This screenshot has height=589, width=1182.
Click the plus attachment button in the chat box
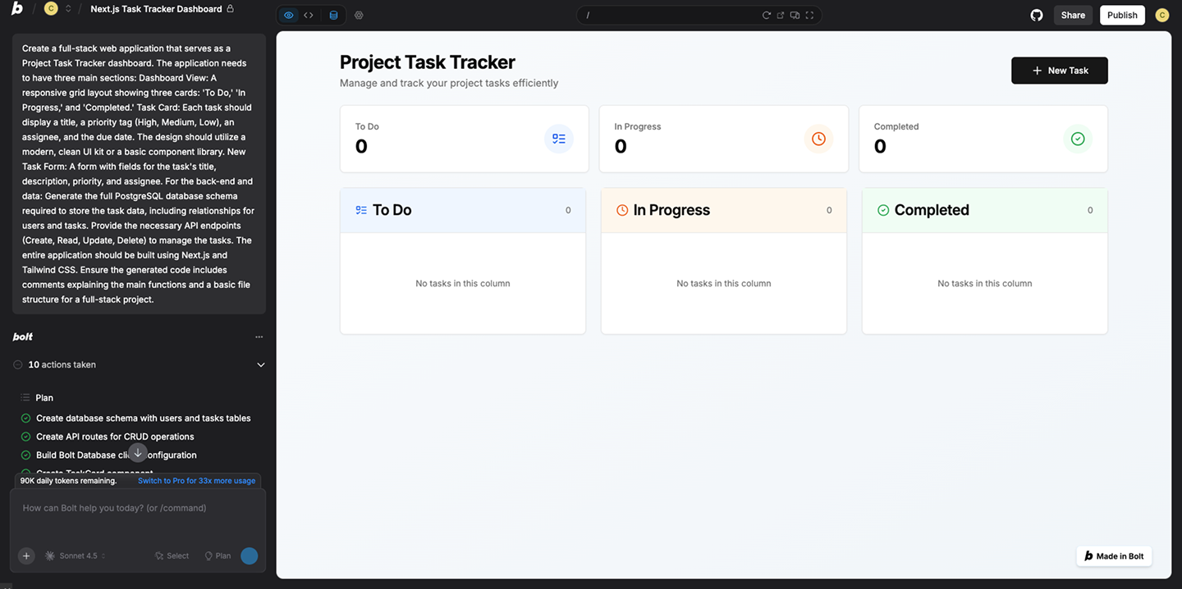(25, 555)
